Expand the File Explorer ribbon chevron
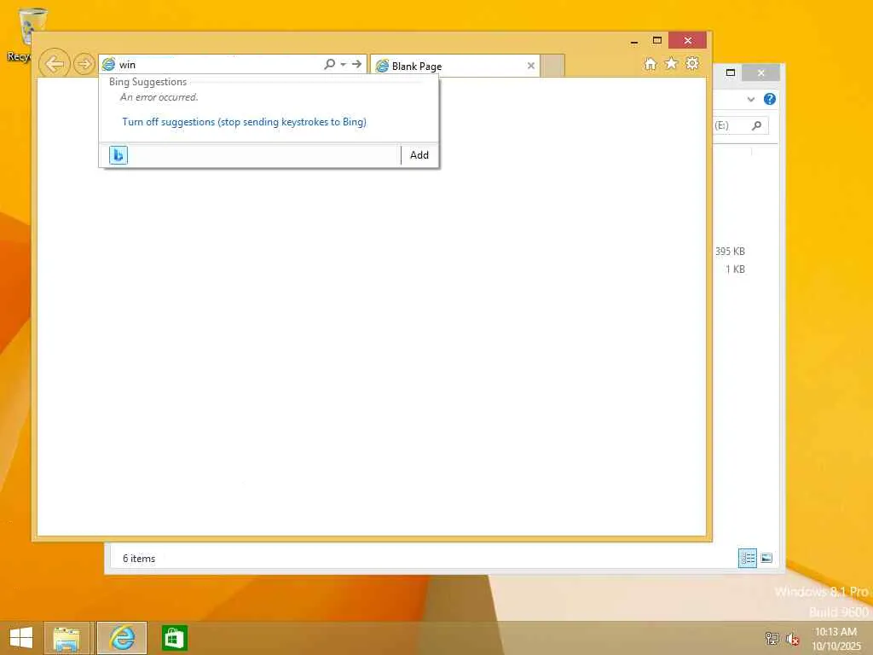 [751, 100]
